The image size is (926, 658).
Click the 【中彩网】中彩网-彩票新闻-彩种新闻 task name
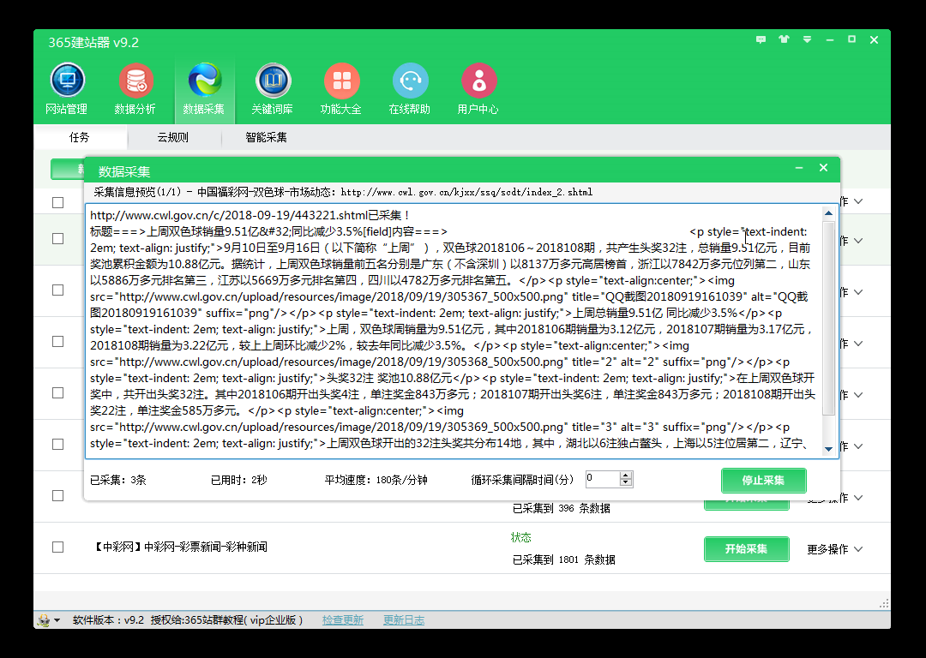(179, 547)
